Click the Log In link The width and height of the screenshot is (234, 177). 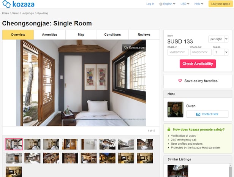click(x=150, y=4)
